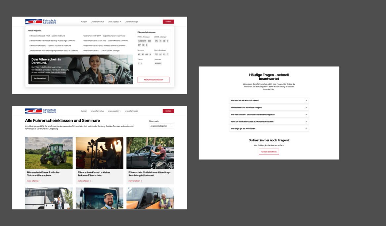The width and height of the screenshot is (386, 226).
Task: Click the arrow after 'mehr erfahren' under Klasse T
Action: [x=40, y=181]
